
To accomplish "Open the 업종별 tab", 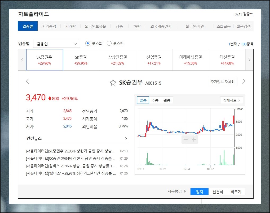I will pyautogui.click(x=28, y=26).
